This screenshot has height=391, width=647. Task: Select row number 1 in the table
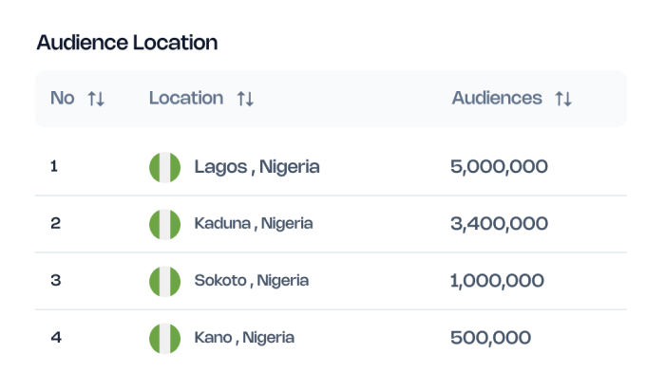(54, 166)
